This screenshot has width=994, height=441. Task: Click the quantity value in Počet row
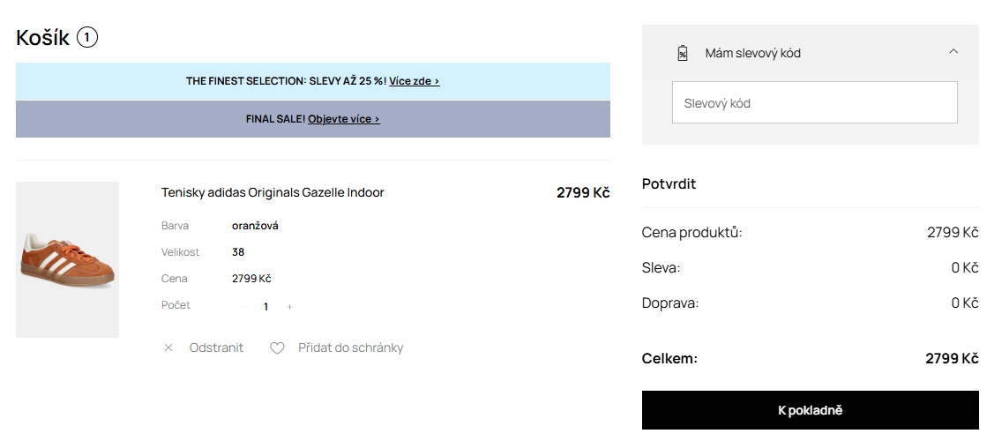pyautogui.click(x=265, y=307)
